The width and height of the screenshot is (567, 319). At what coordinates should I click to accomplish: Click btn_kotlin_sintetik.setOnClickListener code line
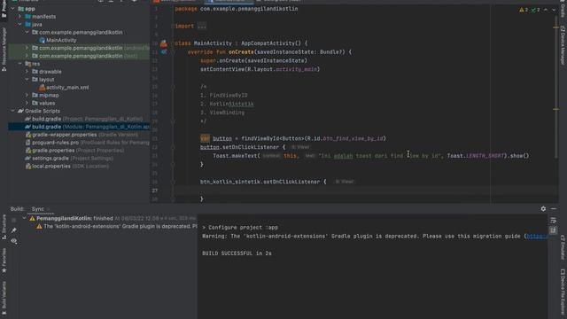263,182
